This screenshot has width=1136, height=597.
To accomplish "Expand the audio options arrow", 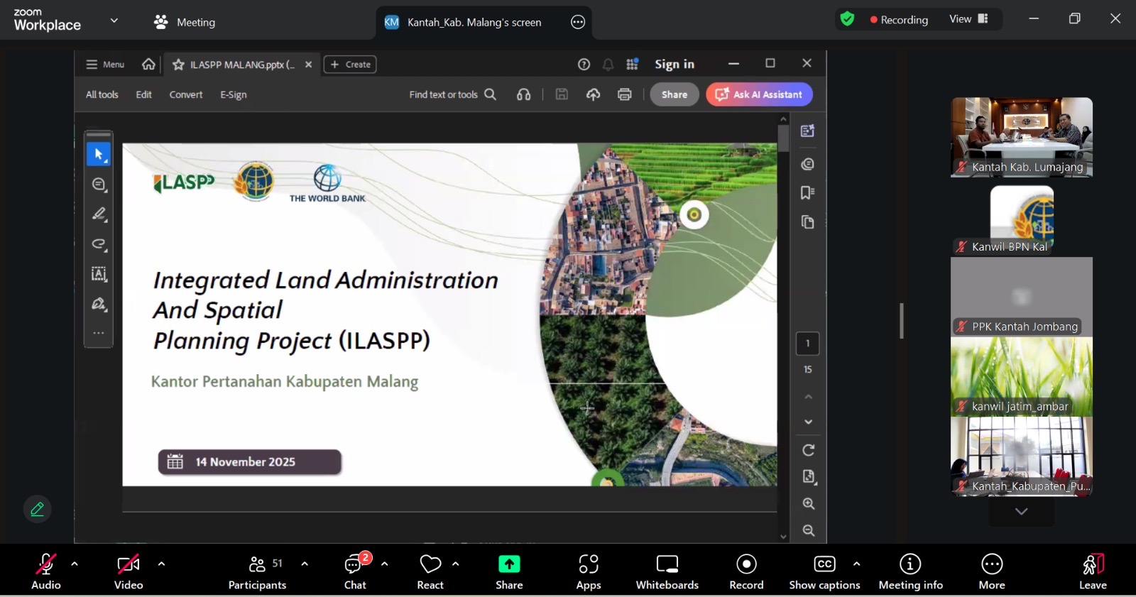I will [x=75, y=564].
